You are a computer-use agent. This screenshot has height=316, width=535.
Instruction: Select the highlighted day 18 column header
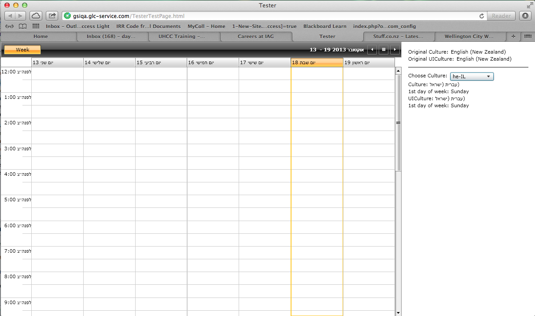tap(317, 62)
